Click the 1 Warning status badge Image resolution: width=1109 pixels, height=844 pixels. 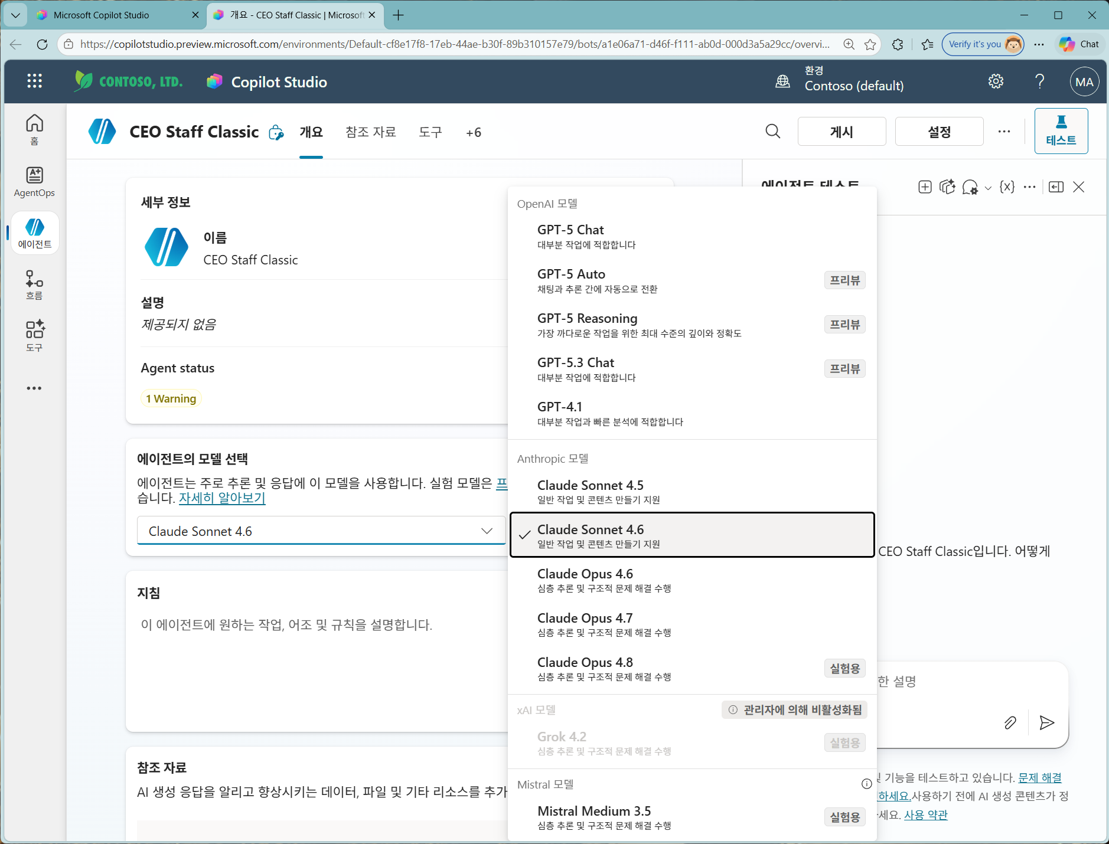pyautogui.click(x=171, y=399)
